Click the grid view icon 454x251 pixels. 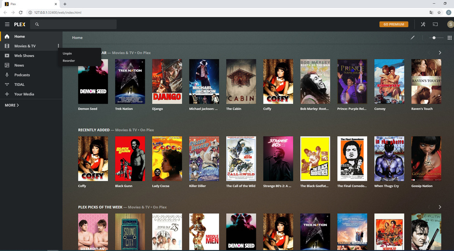pyautogui.click(x=449, y=38)
